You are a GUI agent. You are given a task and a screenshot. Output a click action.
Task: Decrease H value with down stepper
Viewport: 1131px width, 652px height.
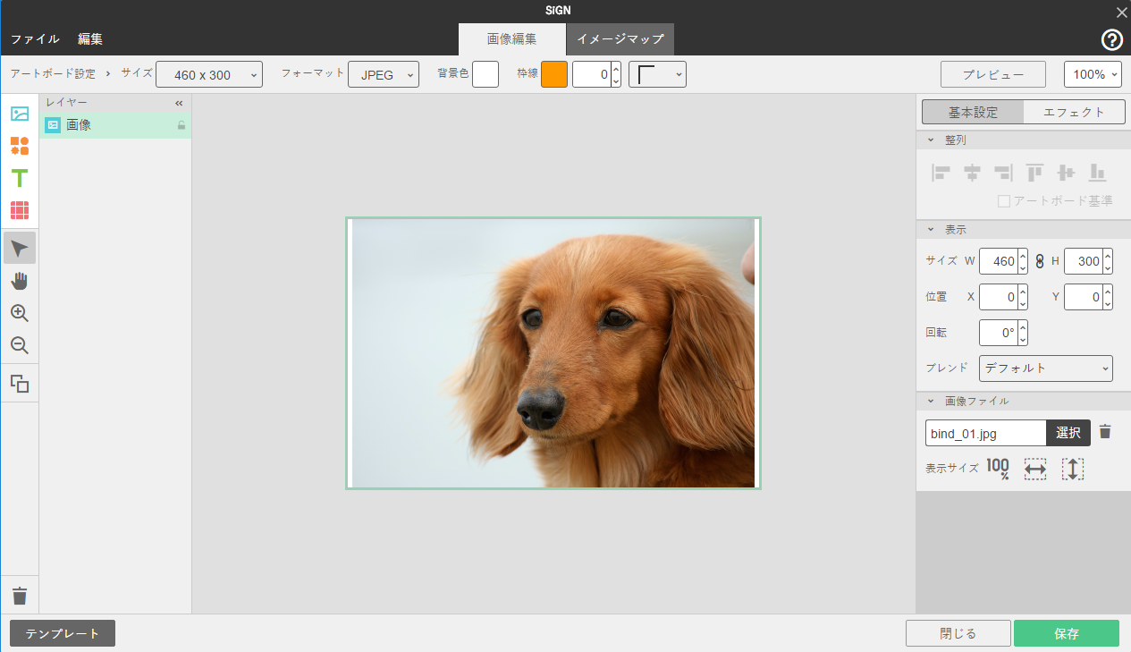(1108, 267)
